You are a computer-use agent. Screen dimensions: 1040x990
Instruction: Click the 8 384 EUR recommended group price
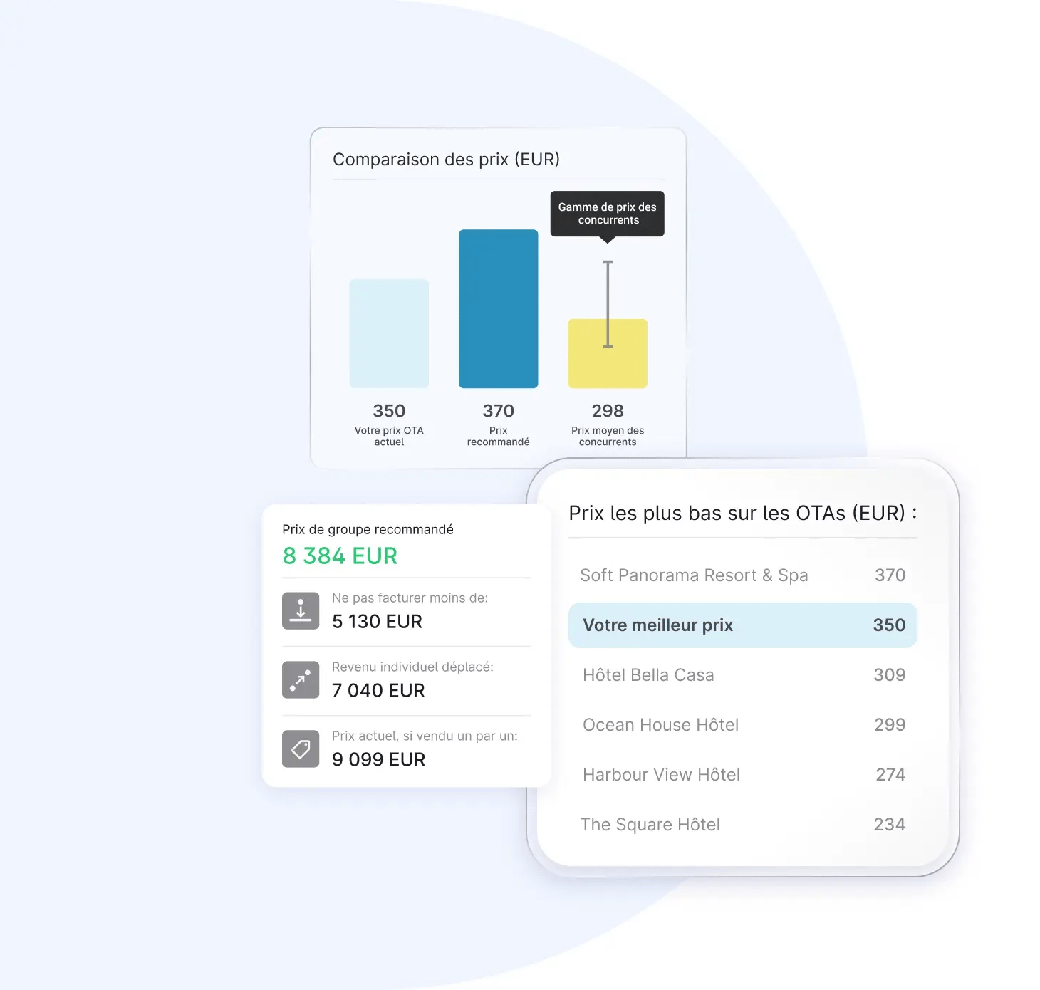click(340, 556)
